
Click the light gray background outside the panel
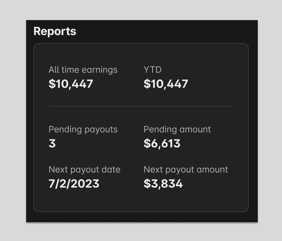click(14, 122)
